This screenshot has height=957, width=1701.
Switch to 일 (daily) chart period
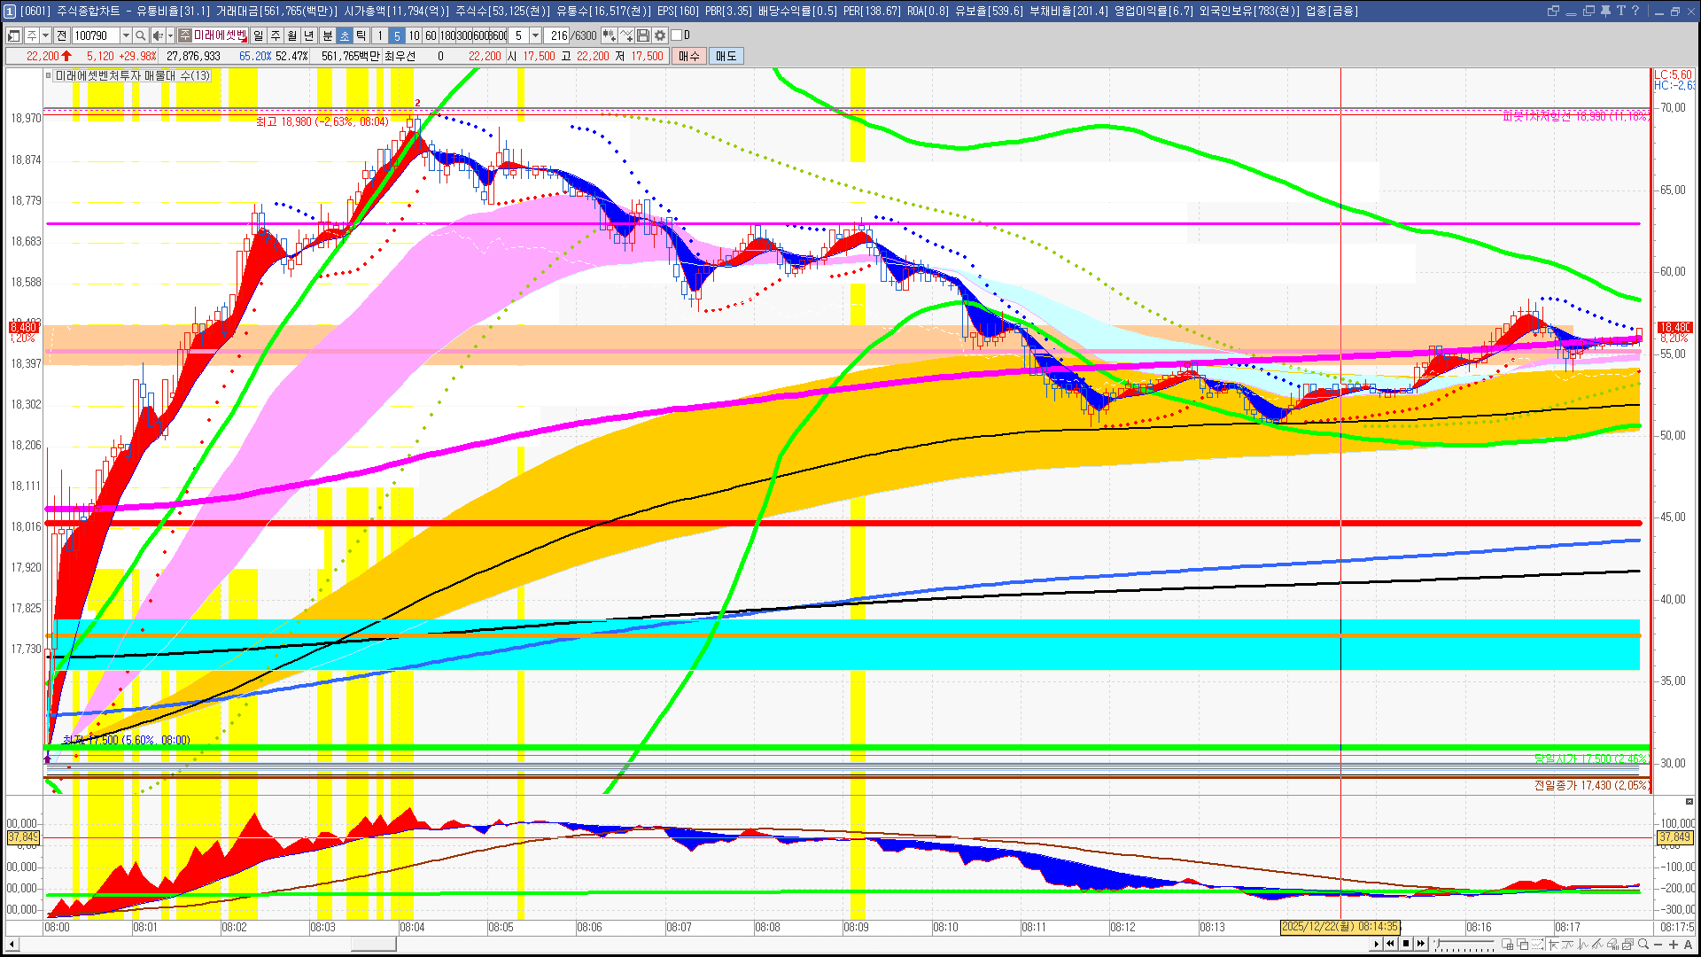point(258,35)
